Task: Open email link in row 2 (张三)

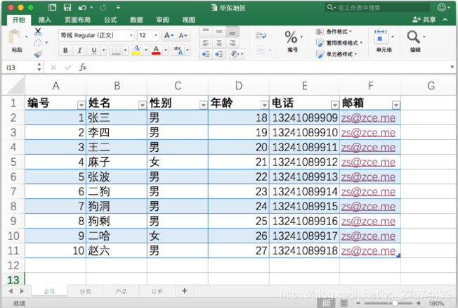Action: pyautogui.click(x=368, y=118)
